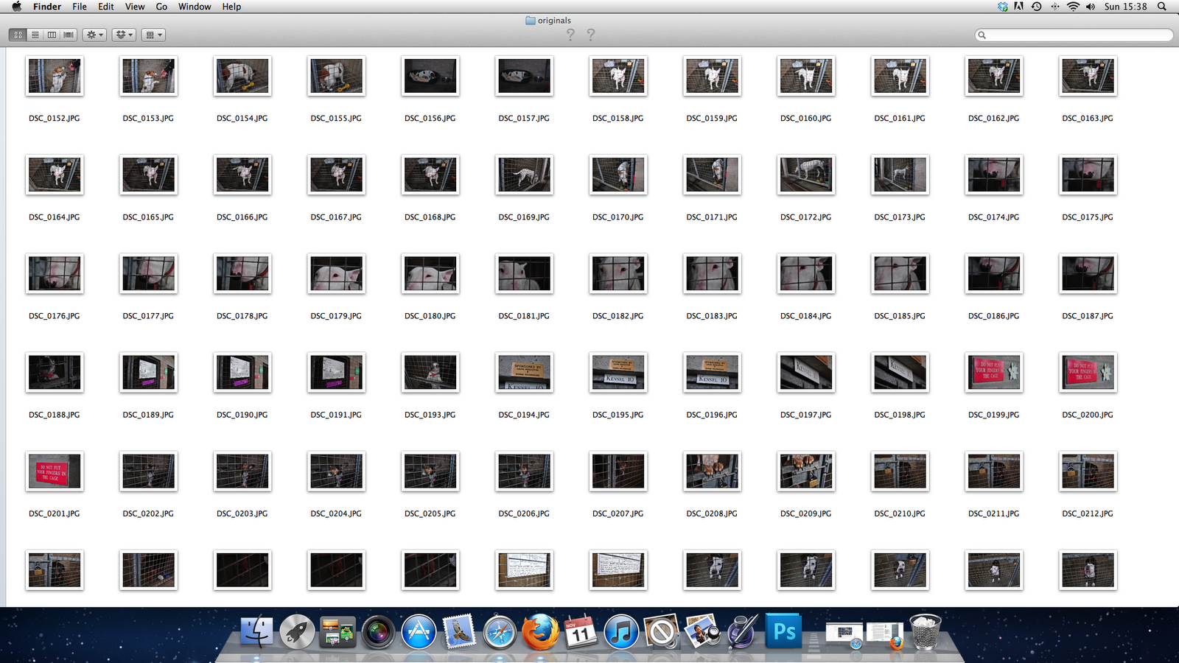Keep icon view selected in the toolbar
The height and width of the screenshot is (663, 1179).
(x=18, y=34)
